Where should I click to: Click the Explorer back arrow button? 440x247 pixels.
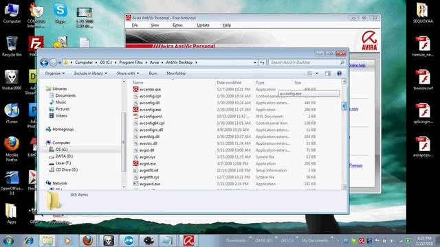[x=44, y=62]
